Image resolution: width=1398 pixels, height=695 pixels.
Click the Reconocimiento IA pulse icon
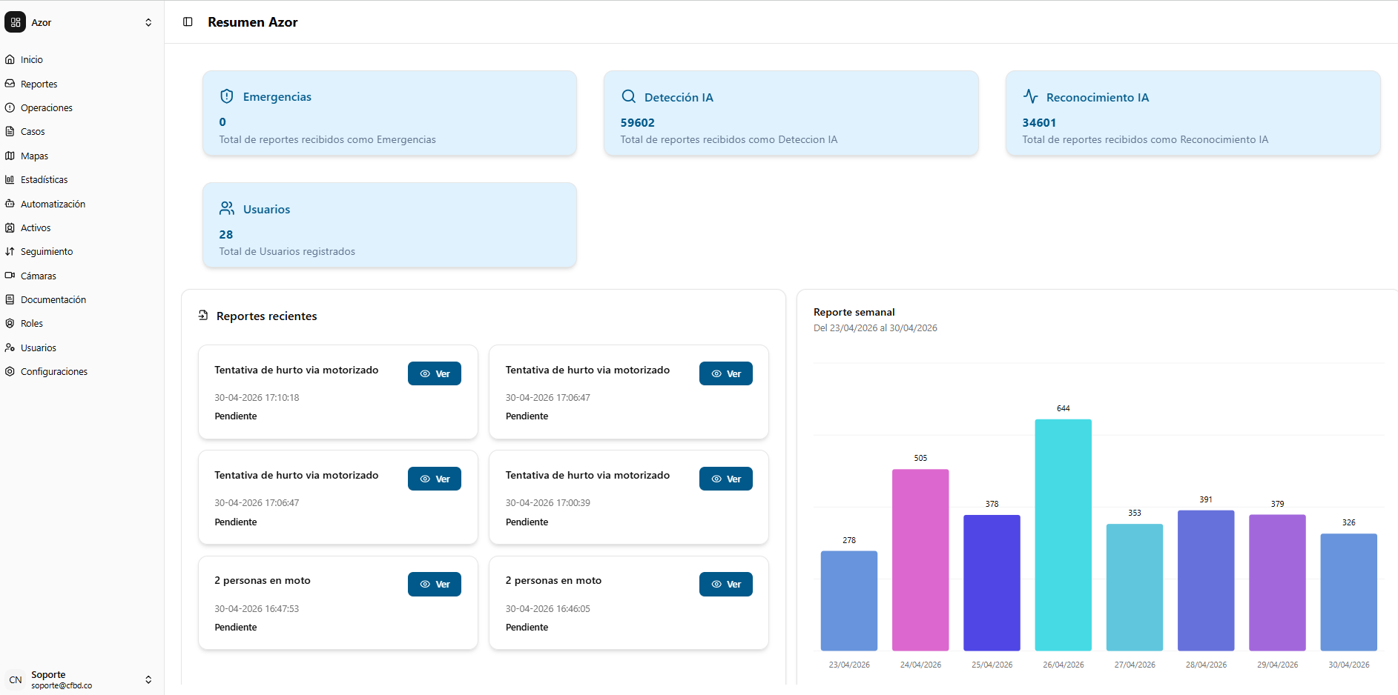click(1030, 96)
